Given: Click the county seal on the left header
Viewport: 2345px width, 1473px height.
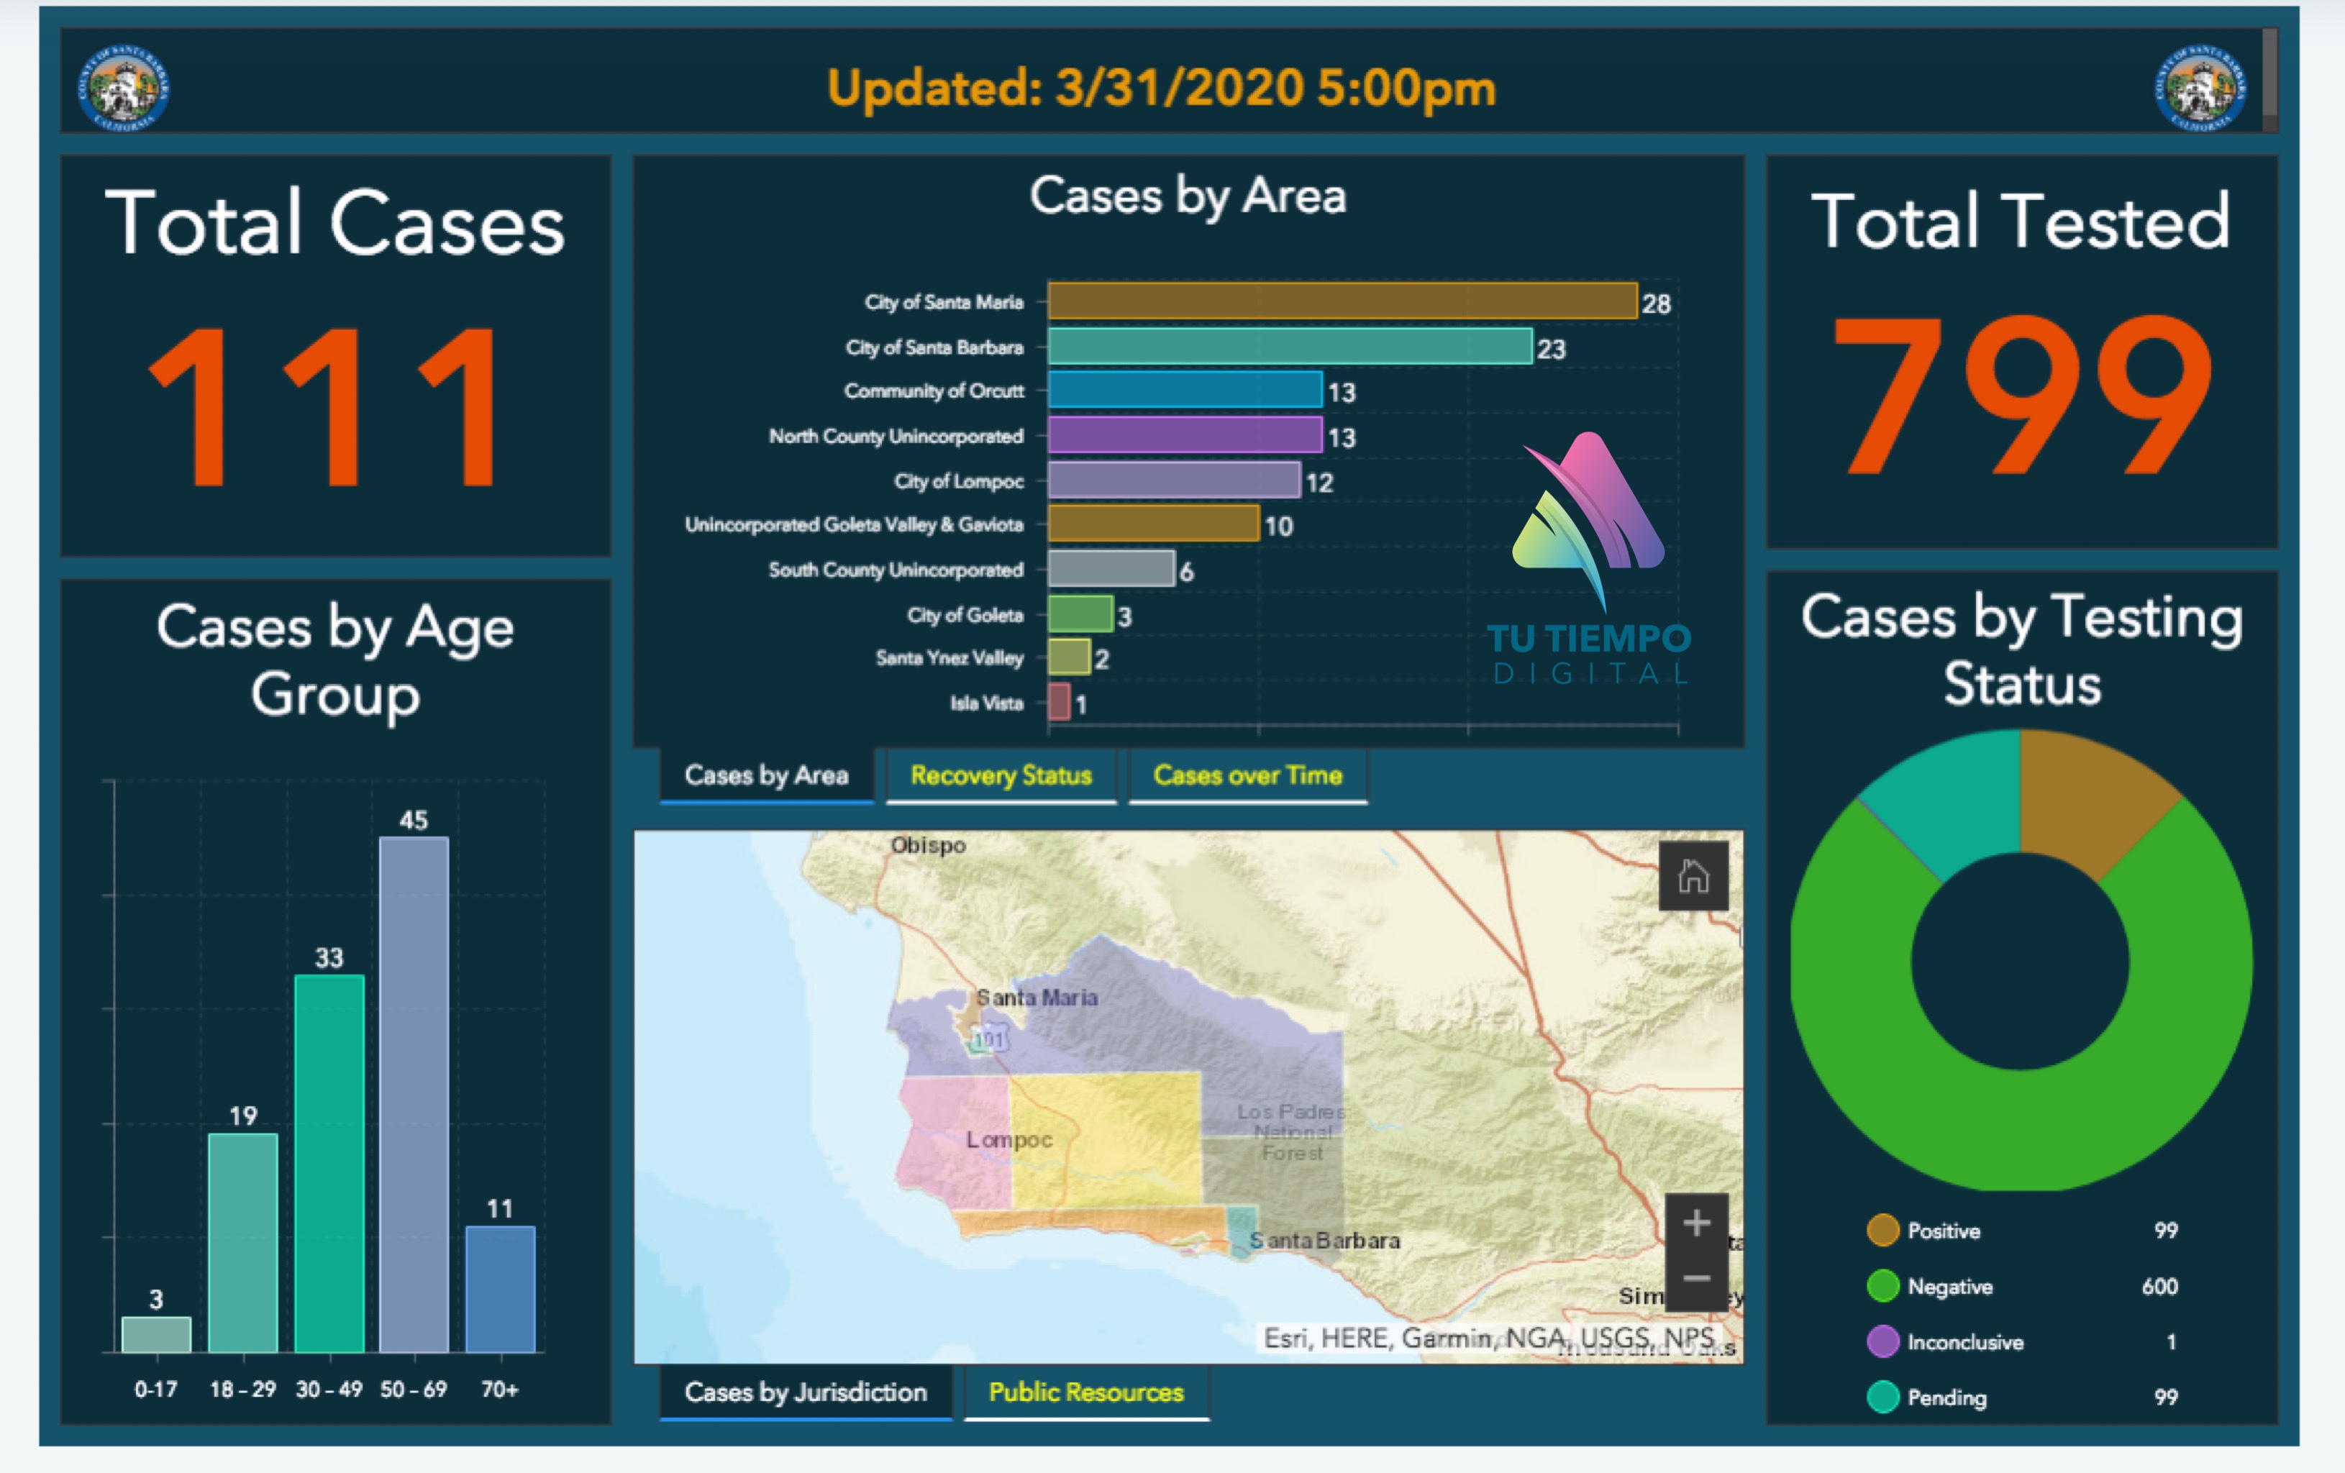Looking at the screenshot, I should coord(123,88).
